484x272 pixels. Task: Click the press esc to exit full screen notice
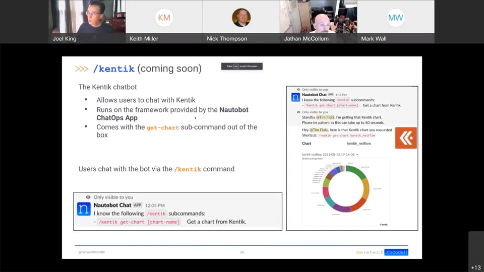click(241, 66)
